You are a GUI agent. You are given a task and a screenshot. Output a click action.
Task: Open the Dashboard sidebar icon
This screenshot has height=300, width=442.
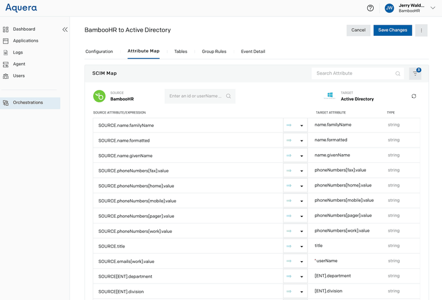[6, 29]
